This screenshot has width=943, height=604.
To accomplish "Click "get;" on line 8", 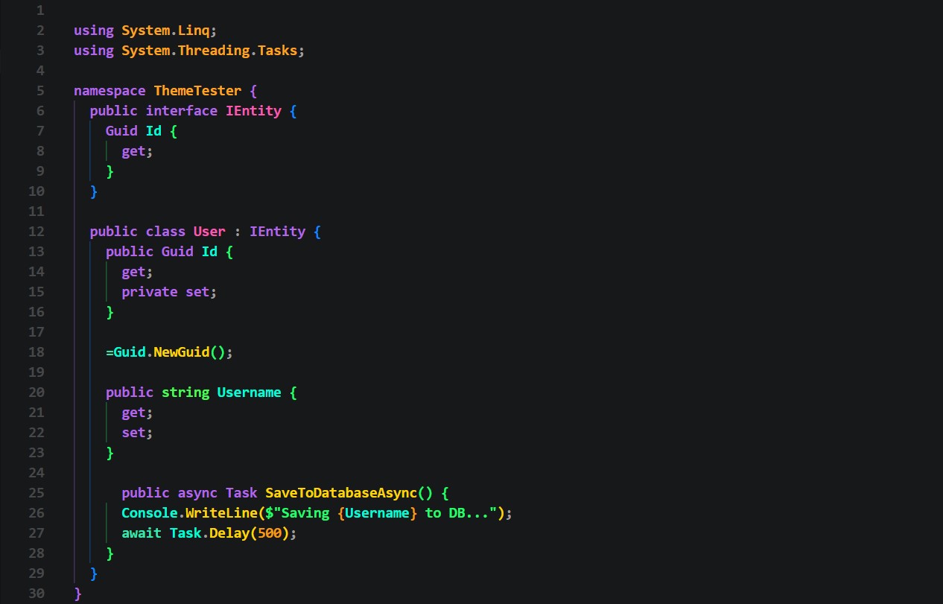I will pos(138,151).
